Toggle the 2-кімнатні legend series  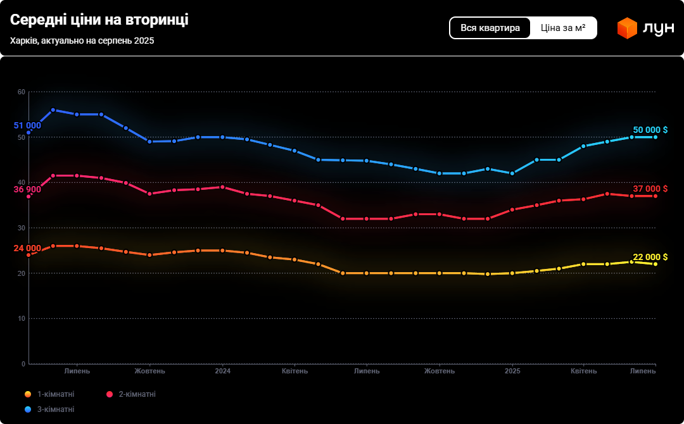(x=137, y=394)
